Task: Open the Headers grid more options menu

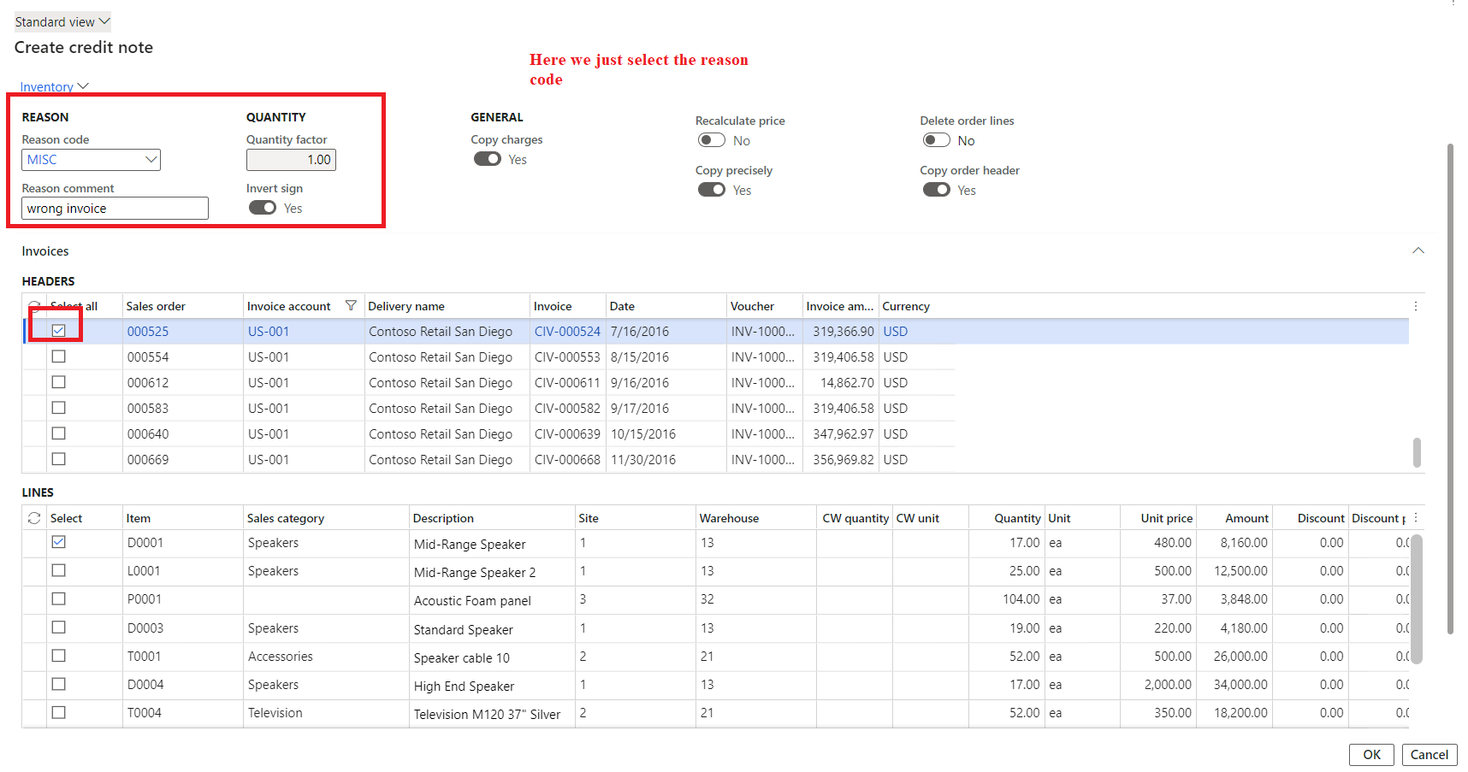Action: tap(1416, 305)
